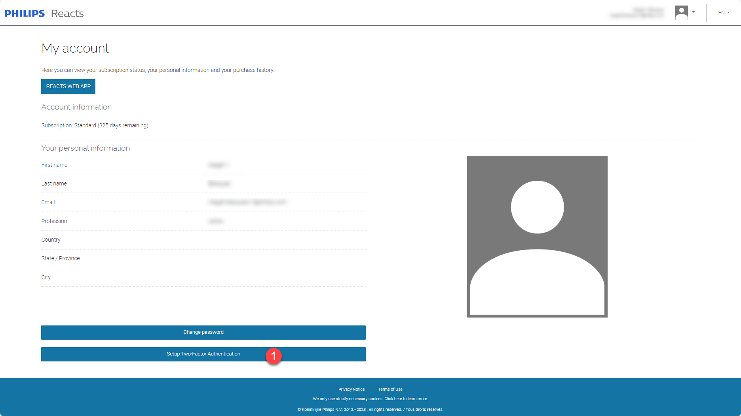Screen dimensions: 741x416
Task: Click the Country row label
Action: tap(51, 240)
